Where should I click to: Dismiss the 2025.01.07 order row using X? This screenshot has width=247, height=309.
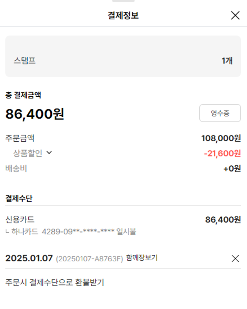235,259
